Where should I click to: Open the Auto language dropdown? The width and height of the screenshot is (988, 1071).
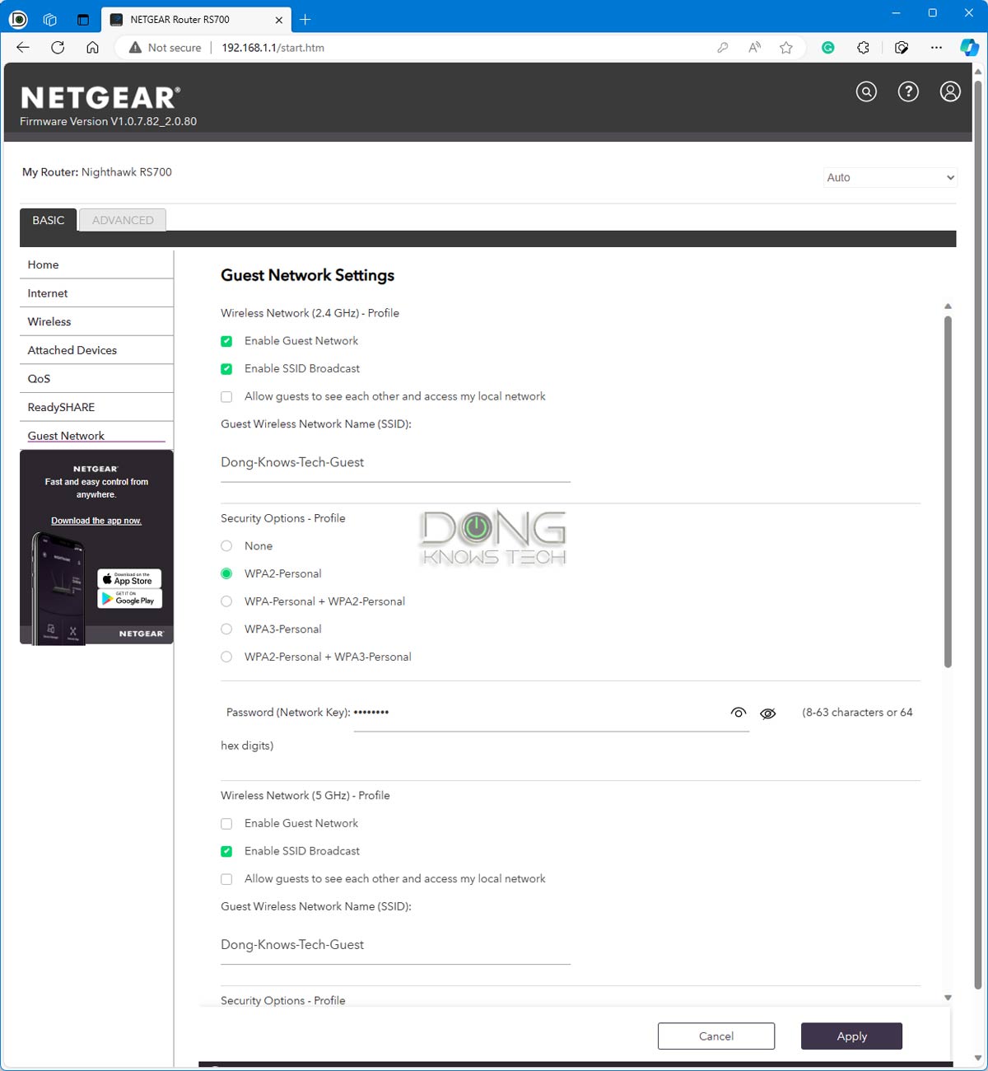pyautogui.click(x=890, y=177)
